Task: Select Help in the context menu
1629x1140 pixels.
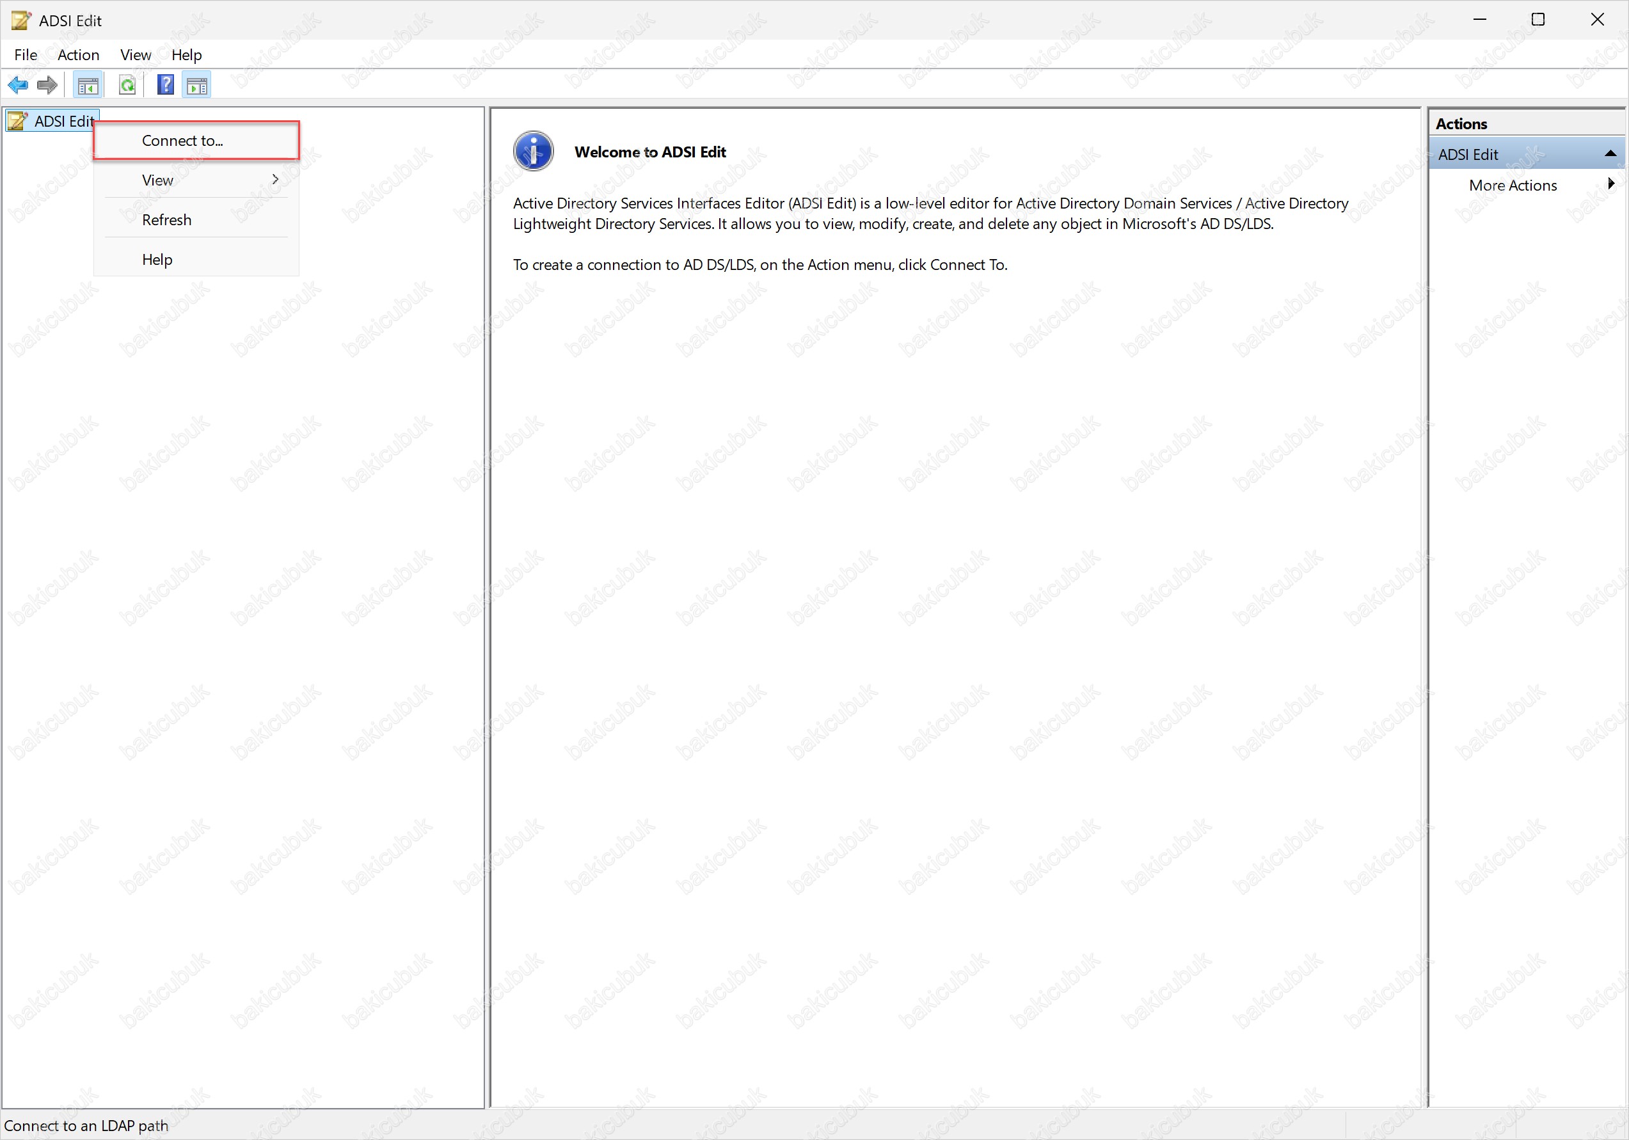Action: (x=196, y=260)
